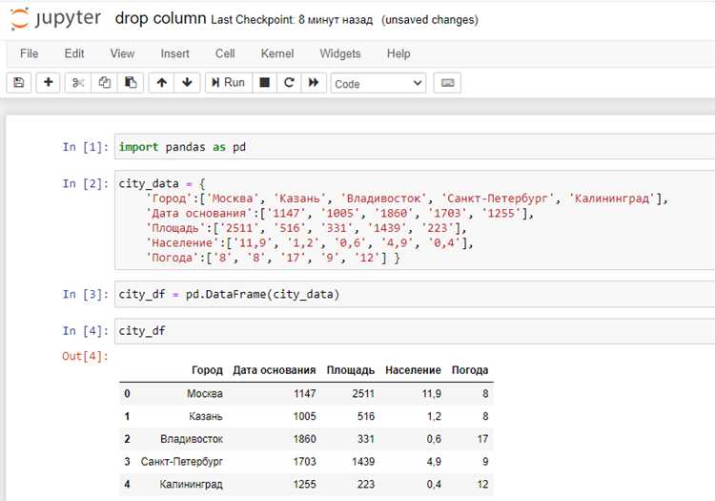Click row index 3 of the table
Screen dimensions: 715x501
[x=127, y=462]
